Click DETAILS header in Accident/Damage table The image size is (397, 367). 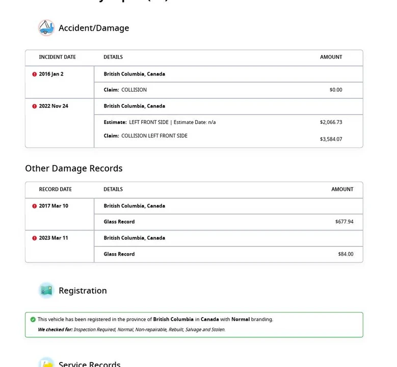tap(113, 57)
